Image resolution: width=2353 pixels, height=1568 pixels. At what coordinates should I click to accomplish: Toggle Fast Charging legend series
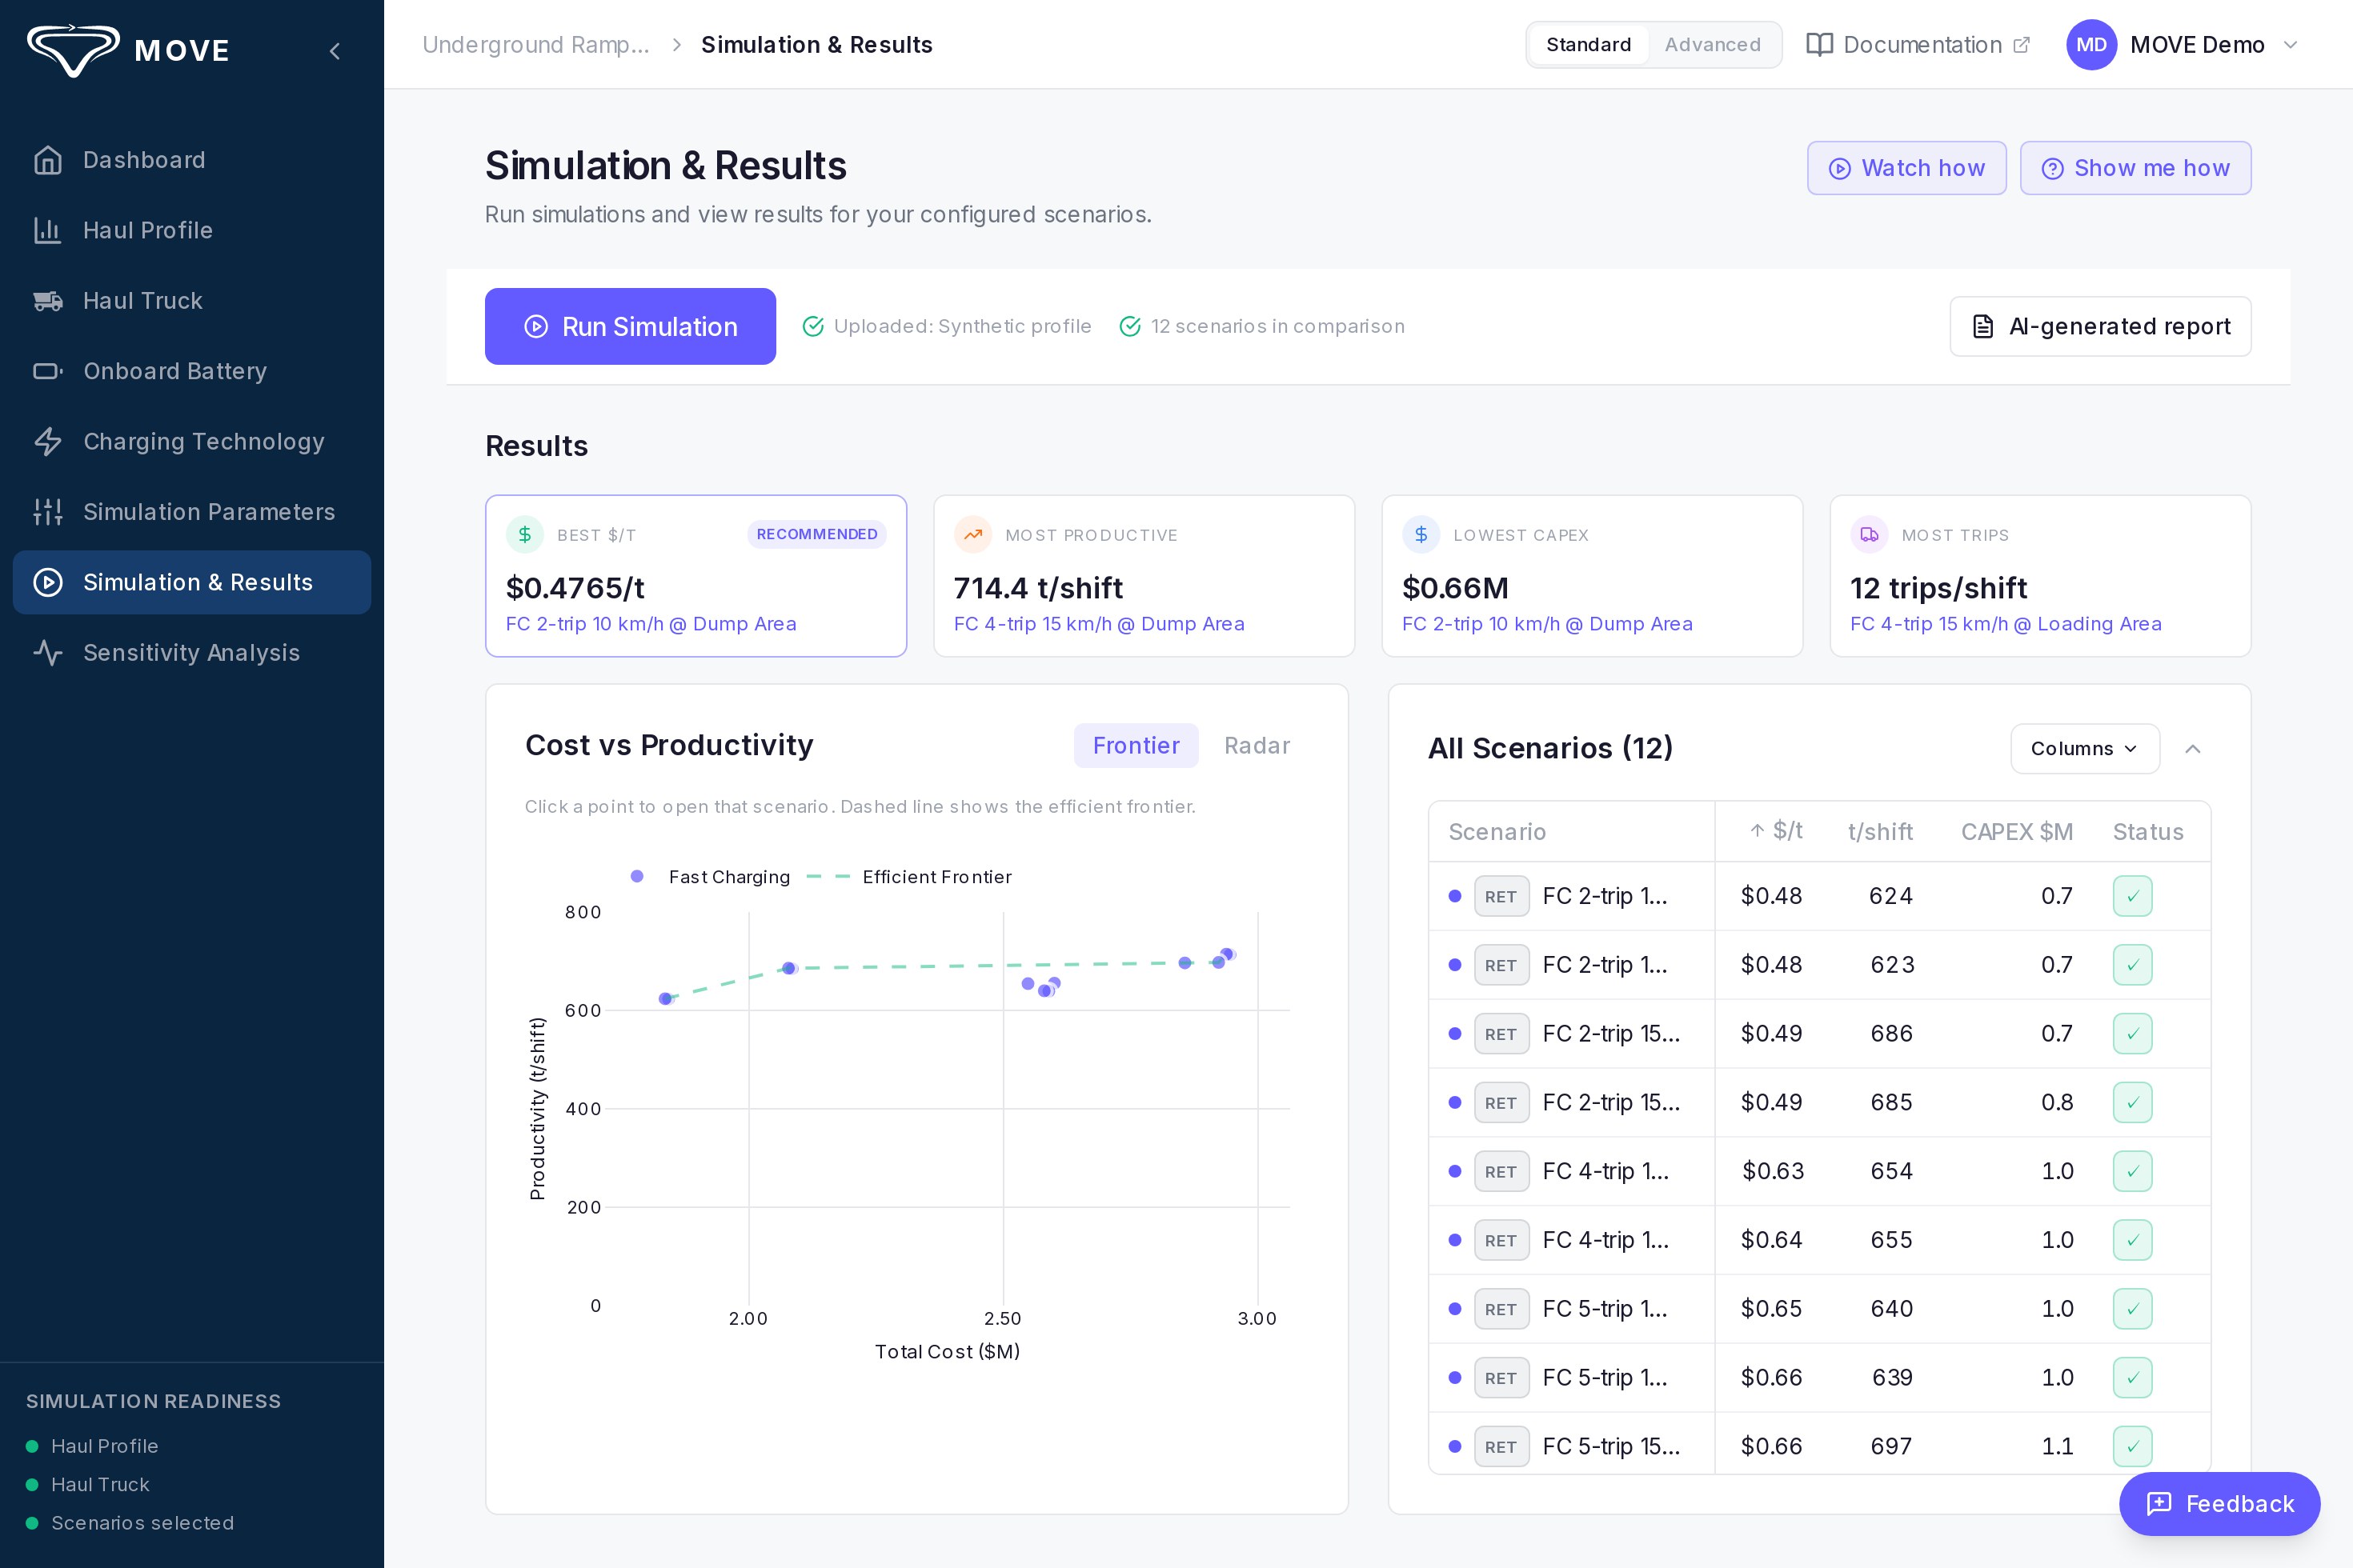pyautogui.click(x=712, y=877)
